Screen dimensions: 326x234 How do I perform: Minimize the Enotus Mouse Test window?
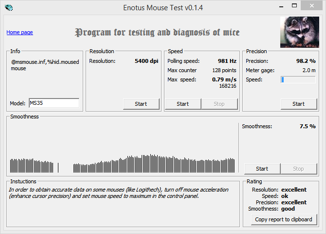281,6
